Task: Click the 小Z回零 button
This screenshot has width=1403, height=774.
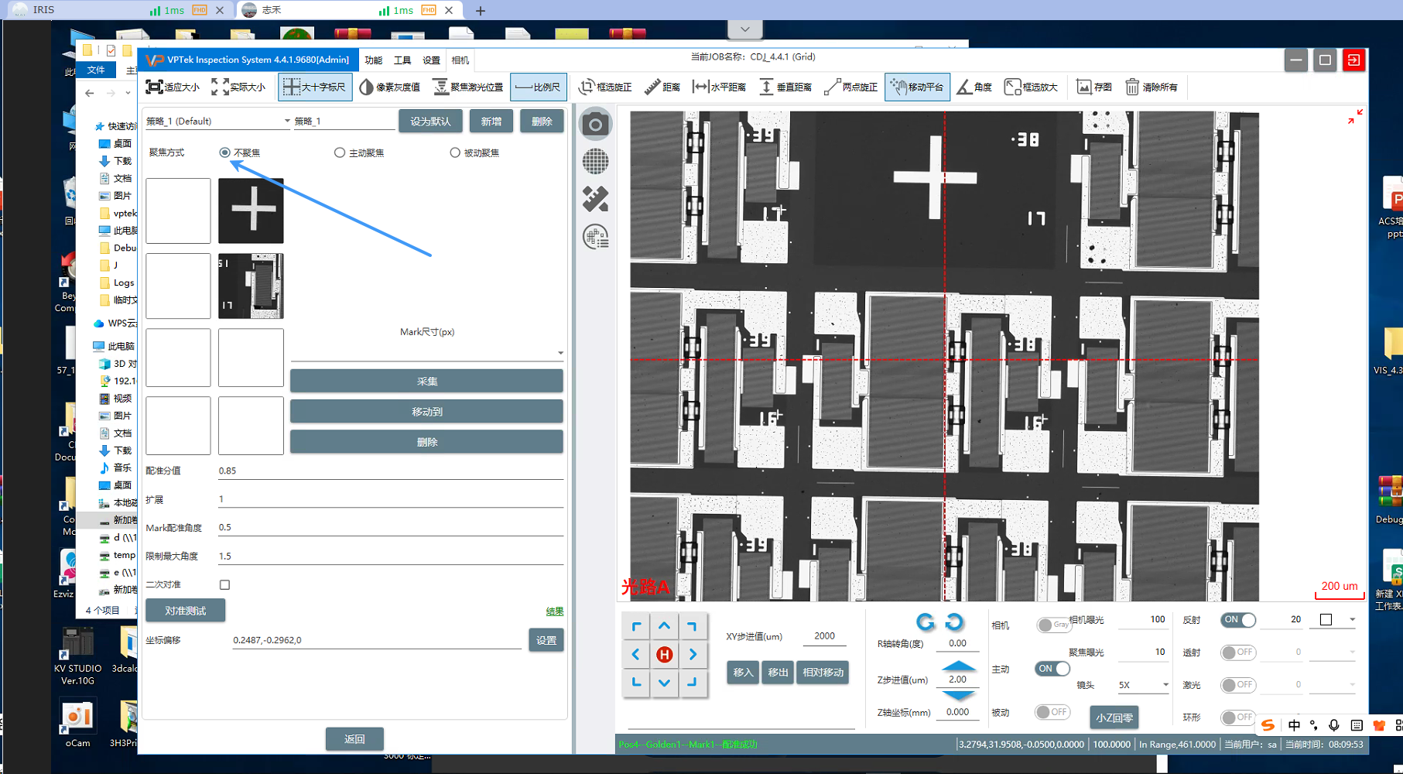Action: pyautogui.click(x=1114, y=717)
